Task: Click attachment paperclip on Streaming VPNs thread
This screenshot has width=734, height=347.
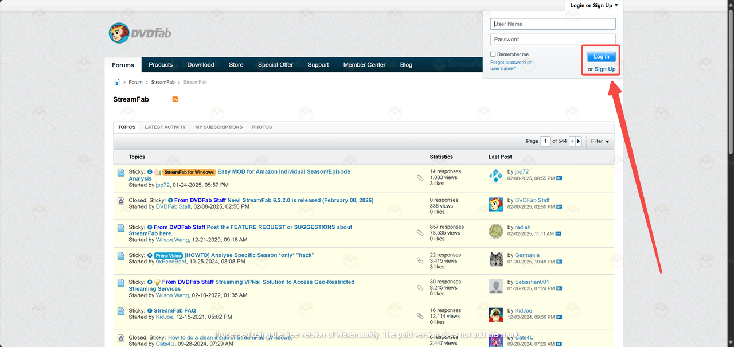Action: (x=420, y=288)
